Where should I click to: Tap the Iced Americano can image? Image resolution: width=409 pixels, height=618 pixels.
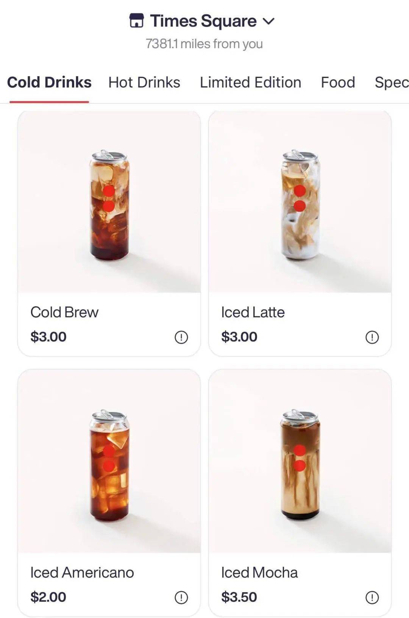click(x=109, y=465)
